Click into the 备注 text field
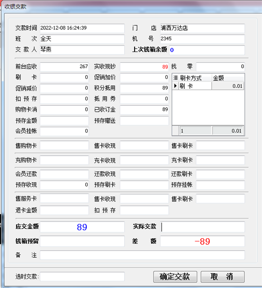 click(x=142, y=255)
